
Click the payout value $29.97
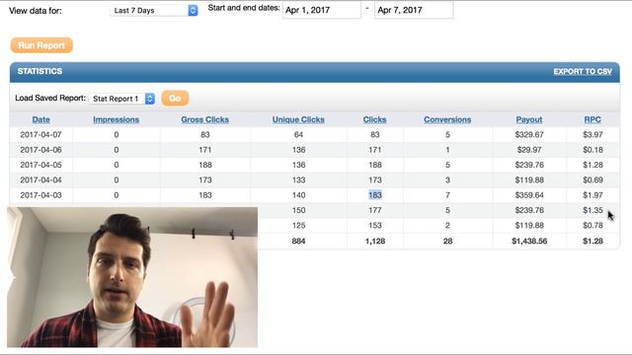[529, 150]
